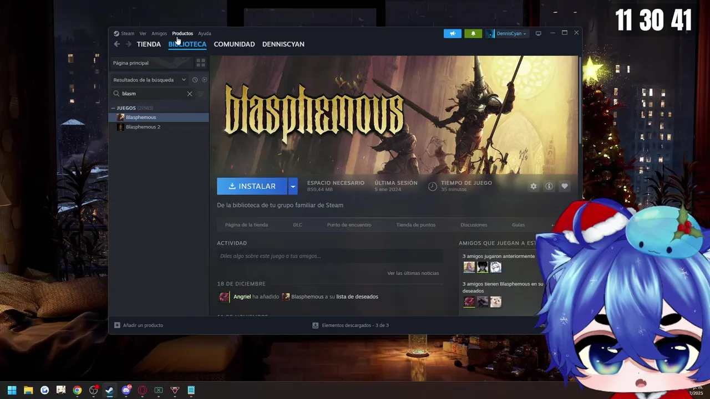710x399 pixels.
Task: Open downloads Elementos descargados status
Action: click(351, 325)
